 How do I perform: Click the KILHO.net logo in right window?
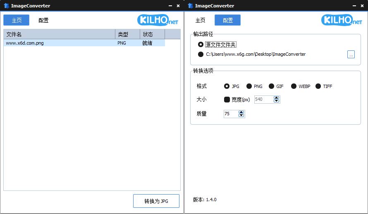tap(342, 20)
